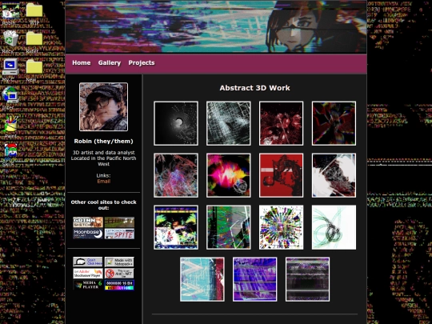
Task: Open the Robin desktop icon
Action: point(10,14)
